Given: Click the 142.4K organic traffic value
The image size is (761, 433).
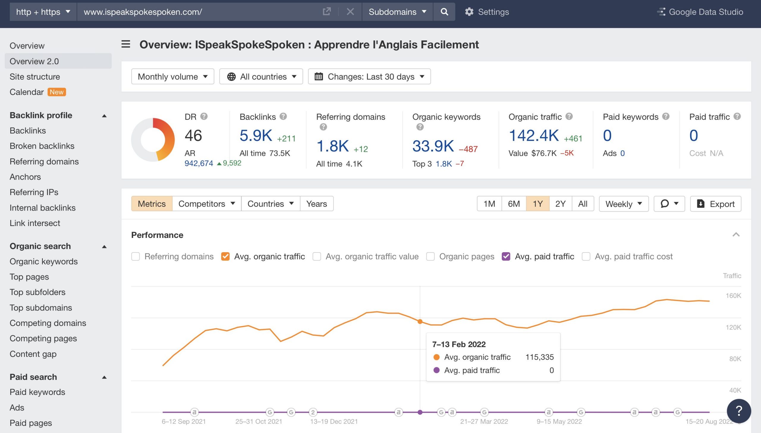Looking at the screenshot, I should 534,135.
